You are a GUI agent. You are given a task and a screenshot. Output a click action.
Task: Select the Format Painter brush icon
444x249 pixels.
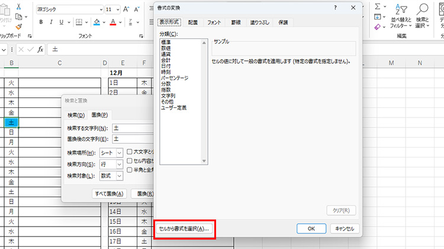(x=18, y=27)
